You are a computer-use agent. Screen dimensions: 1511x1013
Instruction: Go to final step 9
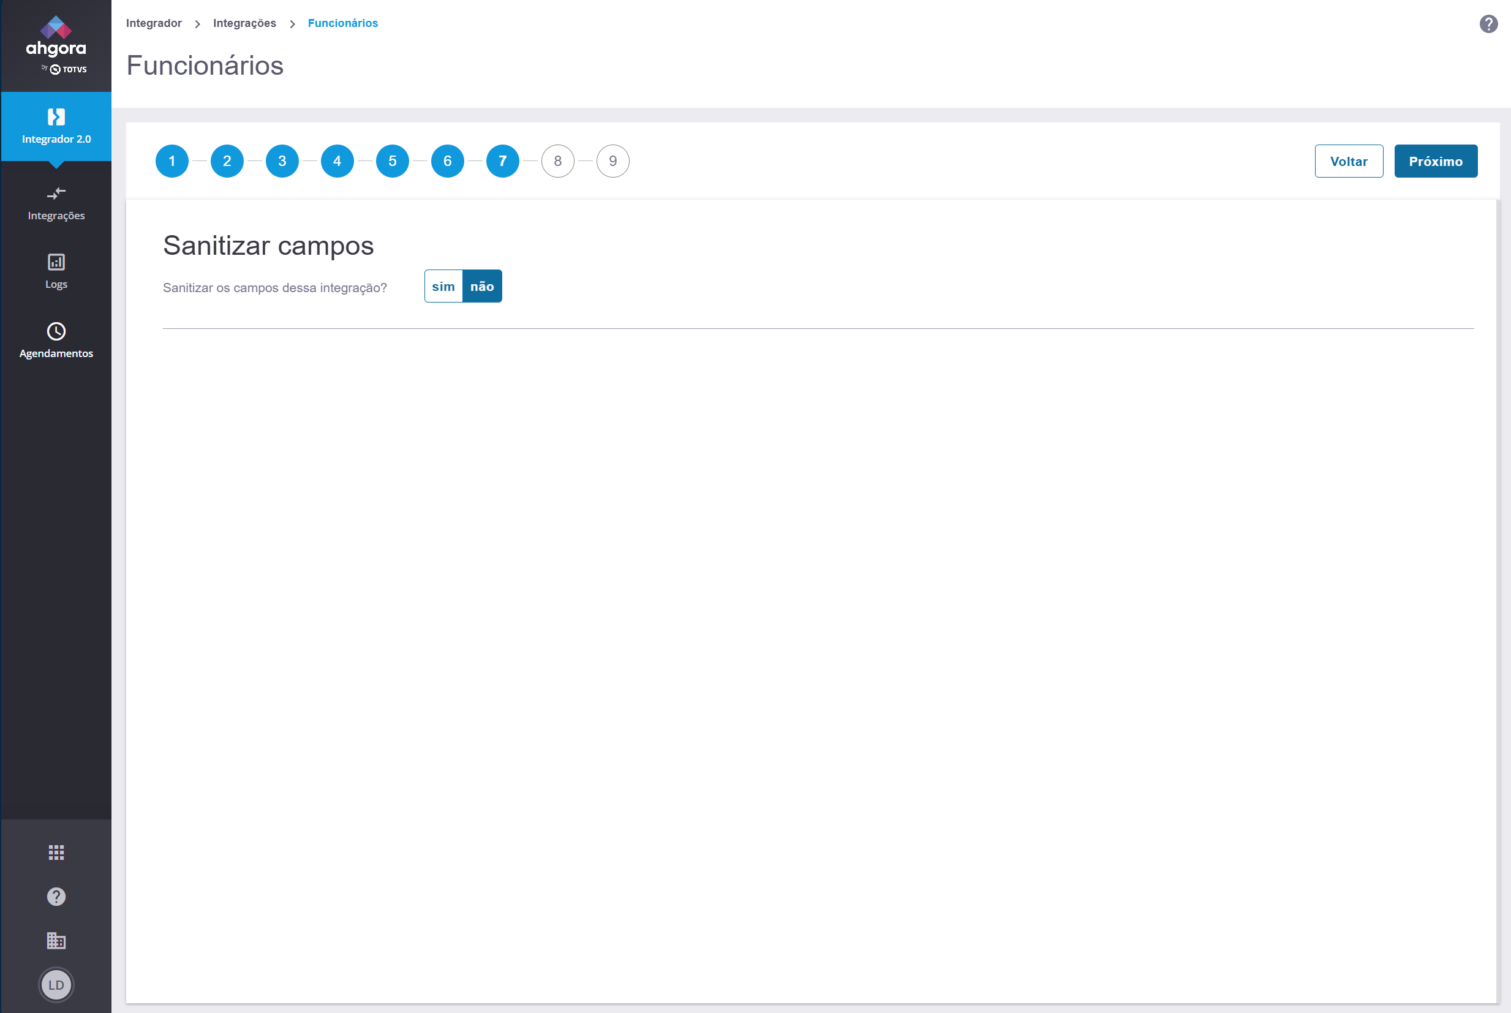point(612,161)
